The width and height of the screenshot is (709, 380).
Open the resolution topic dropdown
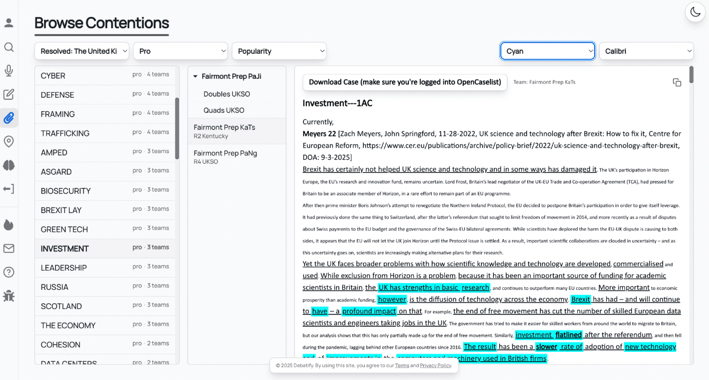[82, 51]
